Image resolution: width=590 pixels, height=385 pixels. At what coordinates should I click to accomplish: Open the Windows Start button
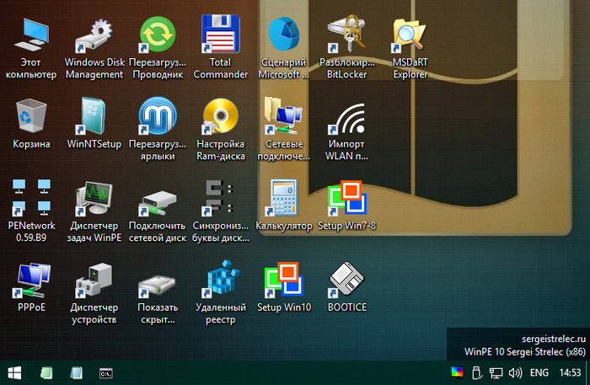(x=14, y=373)
